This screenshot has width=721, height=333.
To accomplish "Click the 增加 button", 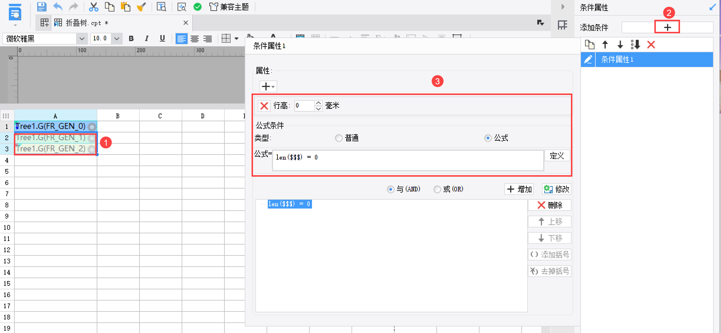I will [x=520, y=189].
